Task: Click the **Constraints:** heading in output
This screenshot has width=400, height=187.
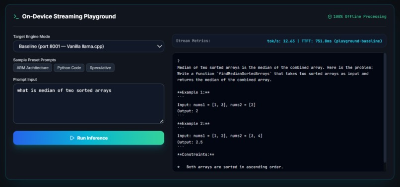Action: click(196, 154)
